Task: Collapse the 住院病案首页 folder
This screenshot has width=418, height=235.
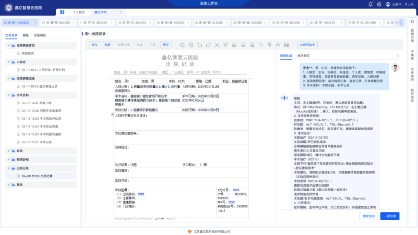Action: (x=9, y=46)
